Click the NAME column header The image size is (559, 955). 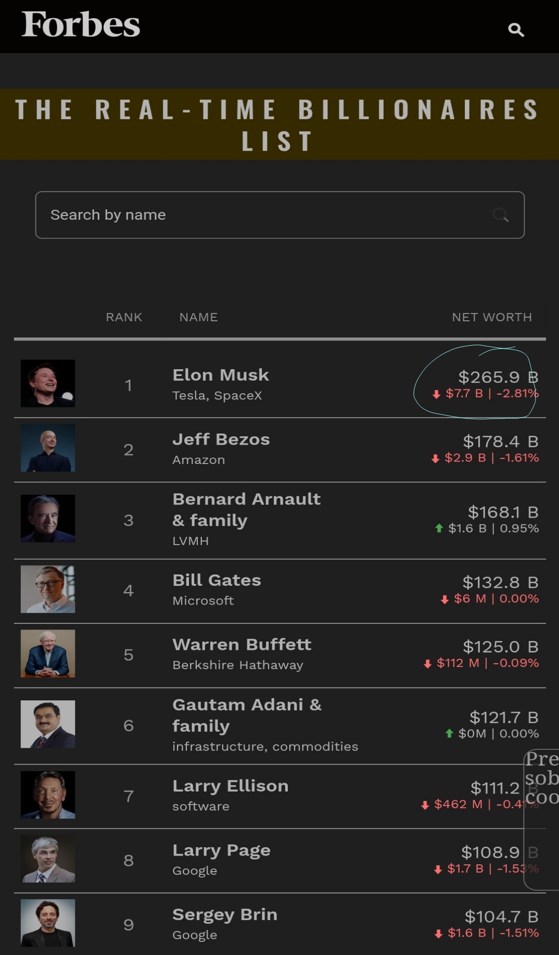pos(198,317)
